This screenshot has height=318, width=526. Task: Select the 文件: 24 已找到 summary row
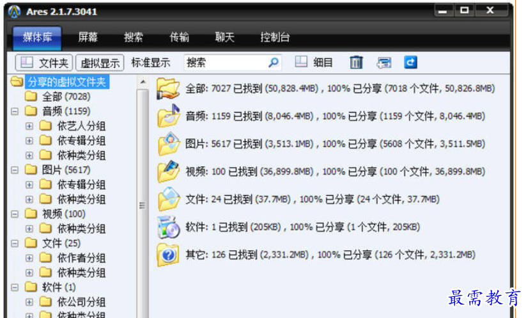tap(313, 199)
